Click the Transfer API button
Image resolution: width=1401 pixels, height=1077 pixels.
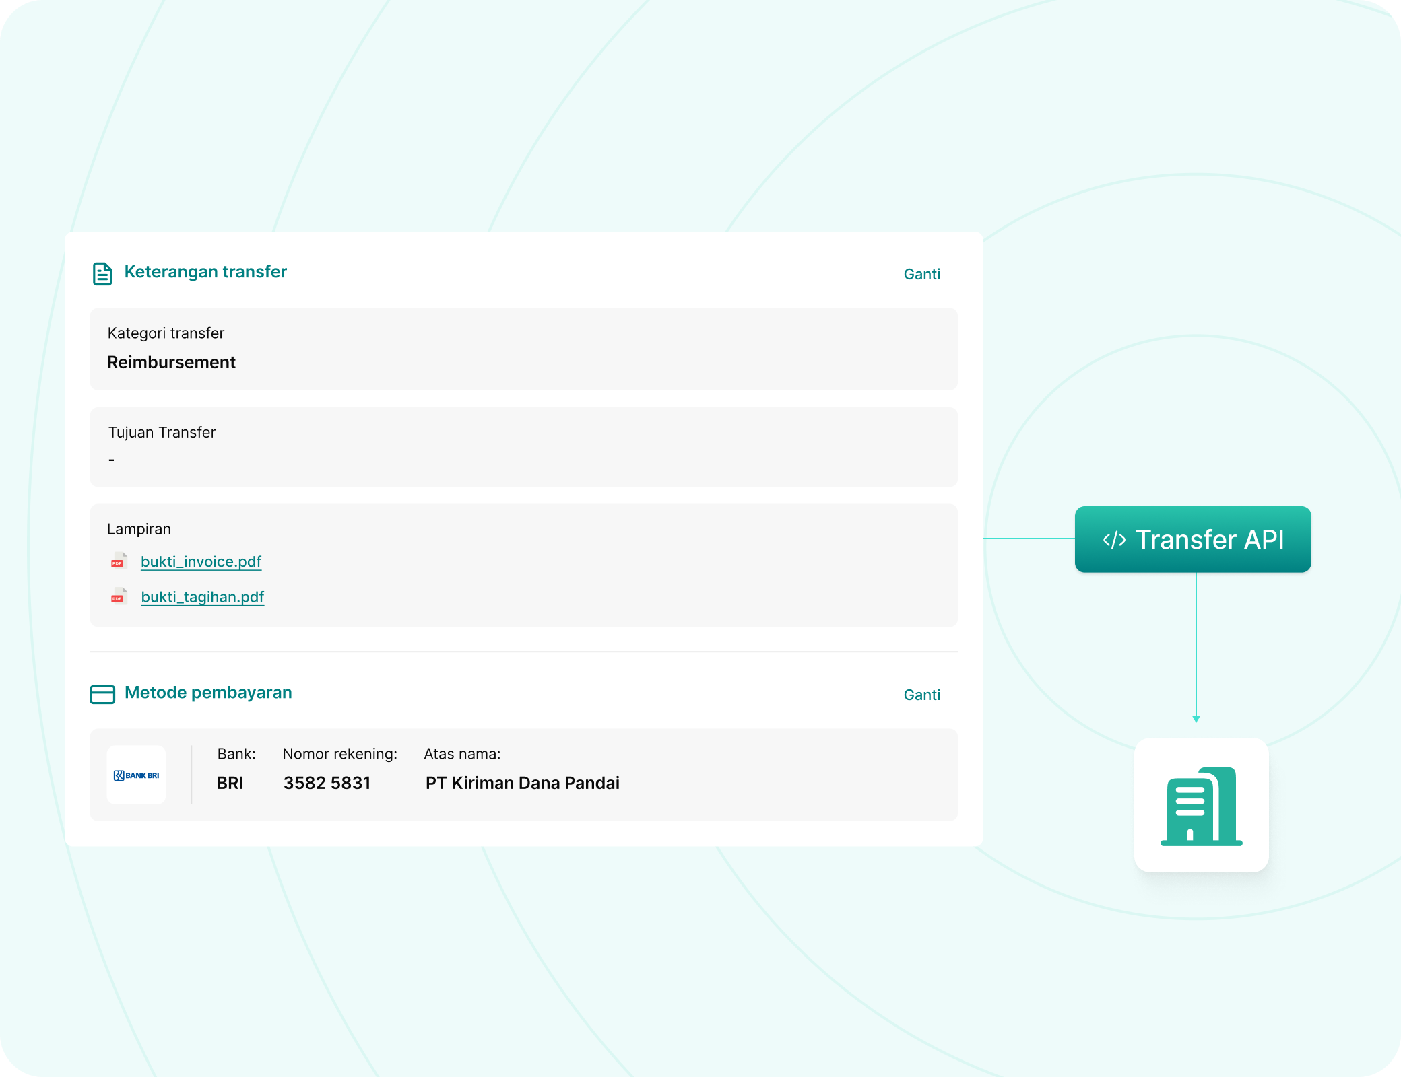pos(1193,540)
